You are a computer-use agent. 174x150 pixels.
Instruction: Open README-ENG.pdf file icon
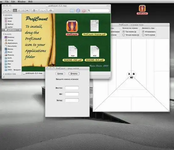(x=73, y=51)
